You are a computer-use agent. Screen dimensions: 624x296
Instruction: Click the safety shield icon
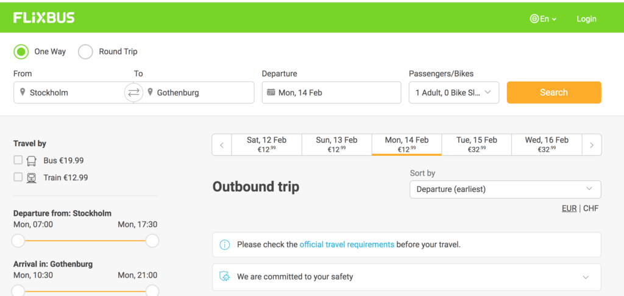point(225,277)
